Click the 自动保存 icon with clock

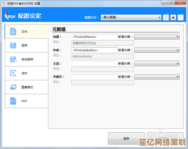click(x=14, y=59)
